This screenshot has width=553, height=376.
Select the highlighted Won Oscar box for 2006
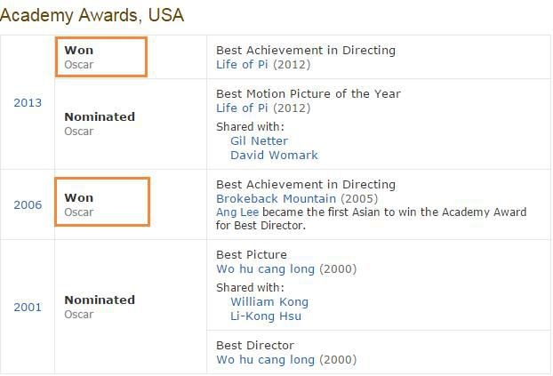click(102, 202)
